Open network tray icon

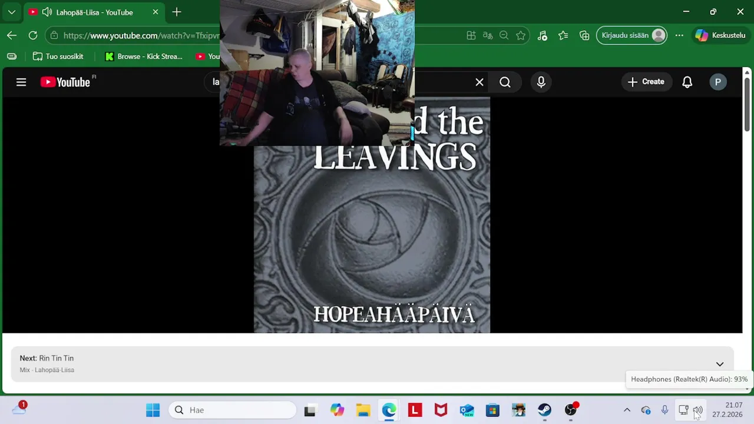(683, 410)
